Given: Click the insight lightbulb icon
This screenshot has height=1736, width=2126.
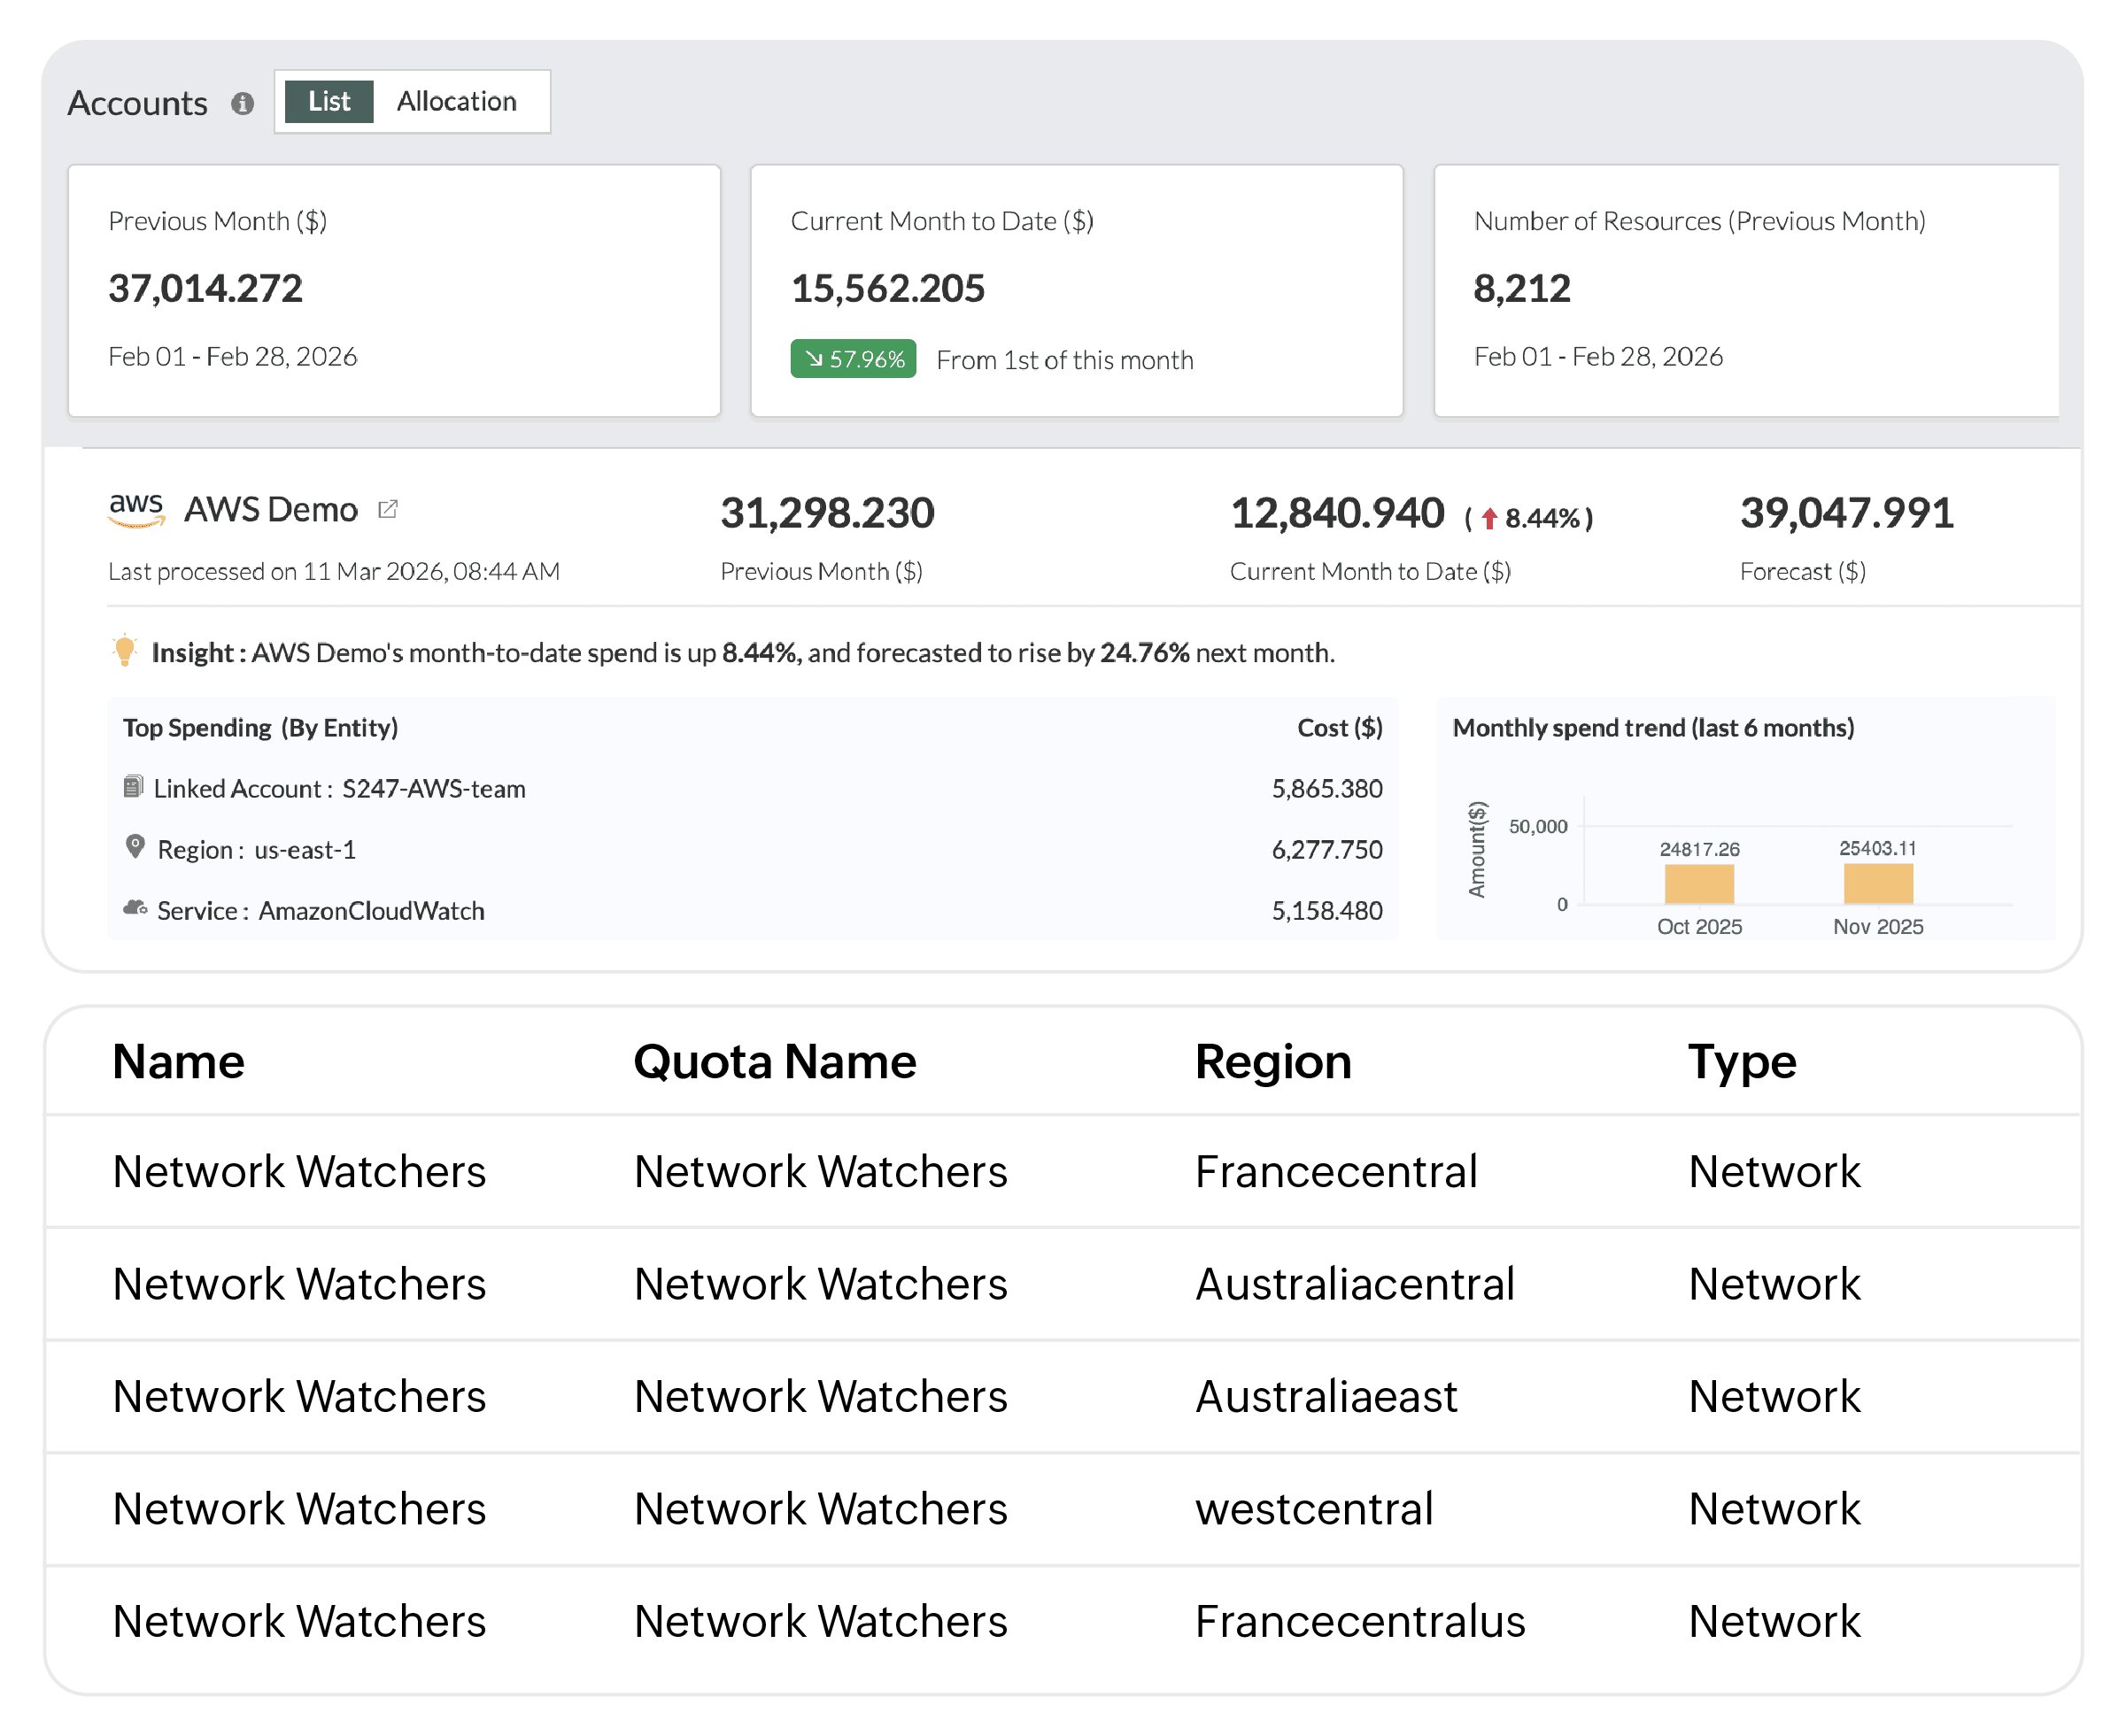Looking at the screenshot, I should pyautogui.click(x=124, y=650).
